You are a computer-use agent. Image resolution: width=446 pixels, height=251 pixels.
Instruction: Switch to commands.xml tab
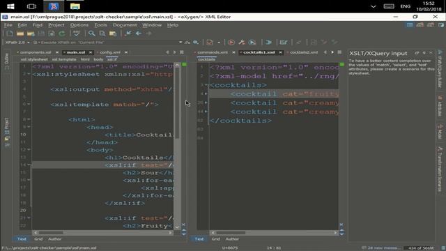click(x=213, y=52)
